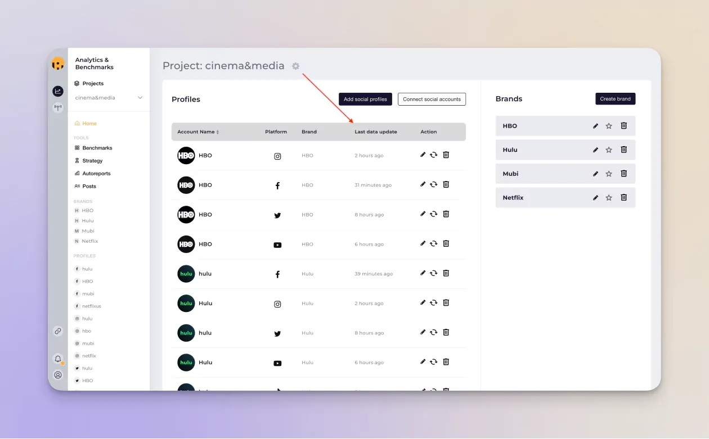
Task: Edit the HBO Instagram profile row
Action: (423, 155)
